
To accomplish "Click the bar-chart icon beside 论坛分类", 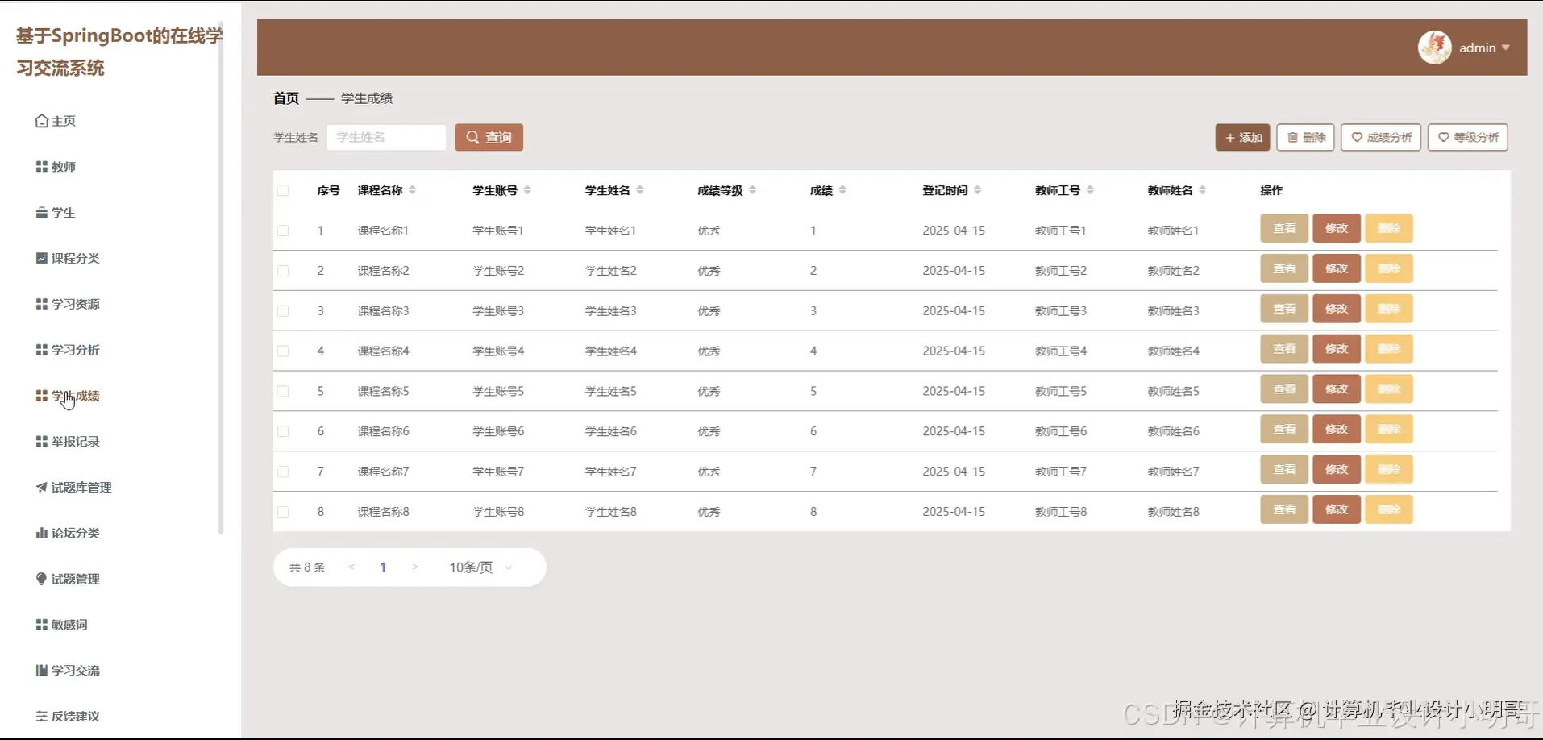I will (x=41, y=533).
